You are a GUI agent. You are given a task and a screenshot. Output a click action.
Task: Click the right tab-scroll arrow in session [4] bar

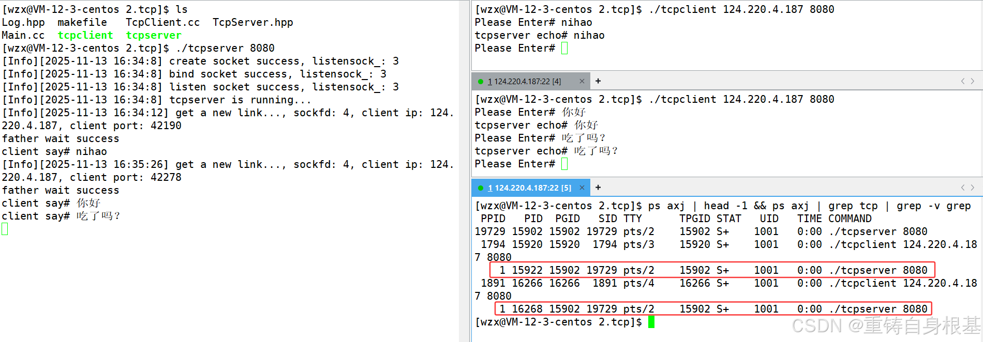(x=972, y=81)
